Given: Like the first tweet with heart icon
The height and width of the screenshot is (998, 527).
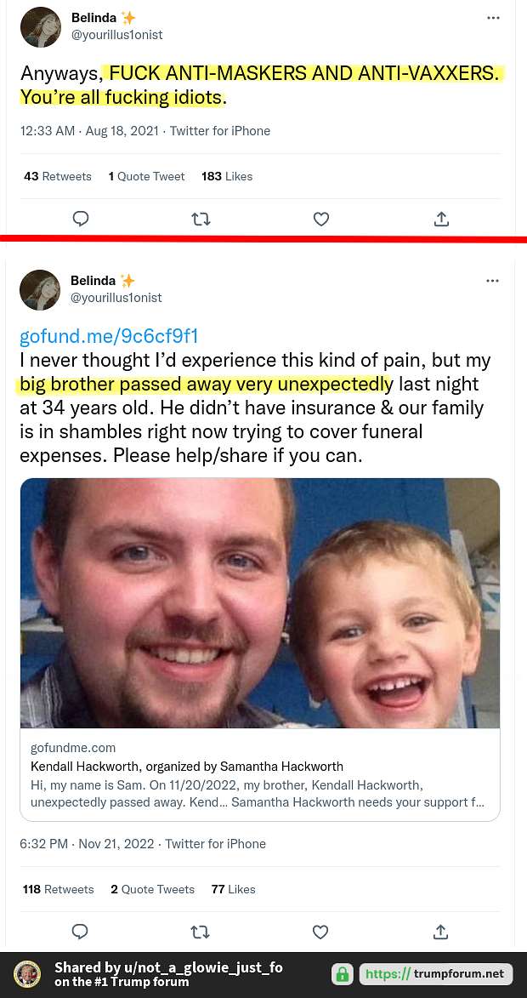Looking at the screenshot, I should coord(321,219).
